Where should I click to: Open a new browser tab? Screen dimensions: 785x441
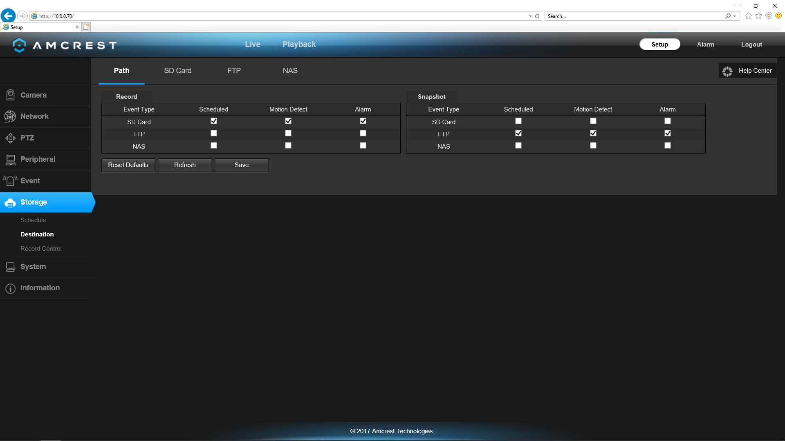point(86,27)
